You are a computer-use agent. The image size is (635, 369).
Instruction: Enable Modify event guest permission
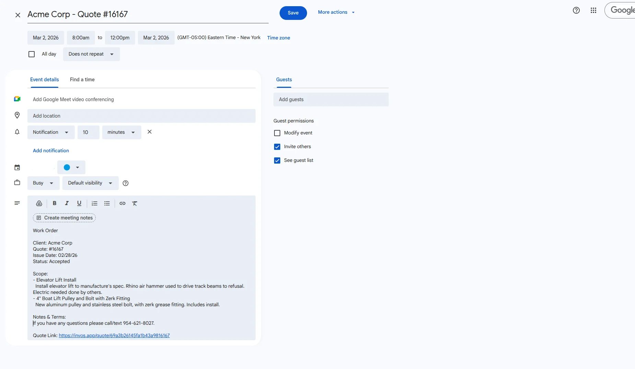point(277,133)
